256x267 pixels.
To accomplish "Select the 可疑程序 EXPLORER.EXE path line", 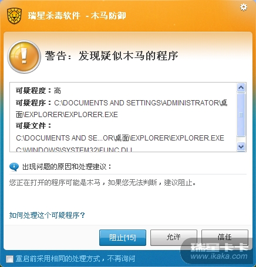I will [122, 108].
